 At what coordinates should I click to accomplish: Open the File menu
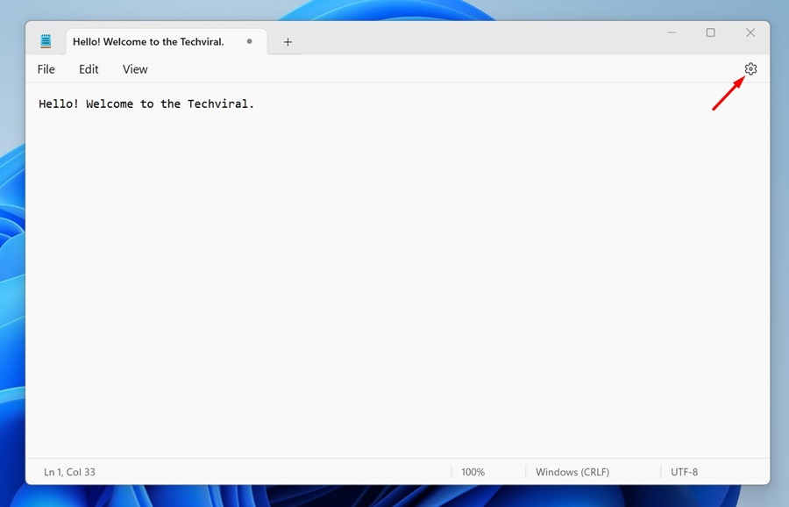click(x=46, y=69)
